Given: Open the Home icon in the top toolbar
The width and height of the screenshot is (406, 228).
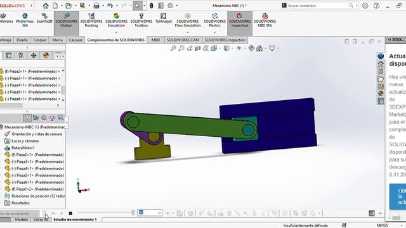Looking at the screenshot, I should pyautogui.click(x=46, y=6).
